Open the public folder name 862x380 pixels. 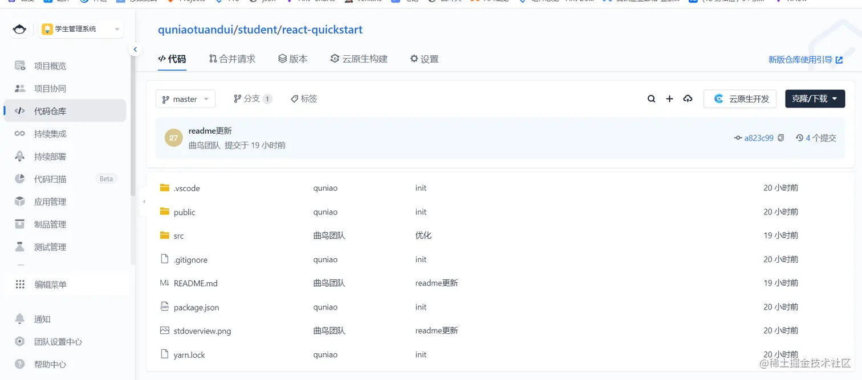click(x=185, y=212)
